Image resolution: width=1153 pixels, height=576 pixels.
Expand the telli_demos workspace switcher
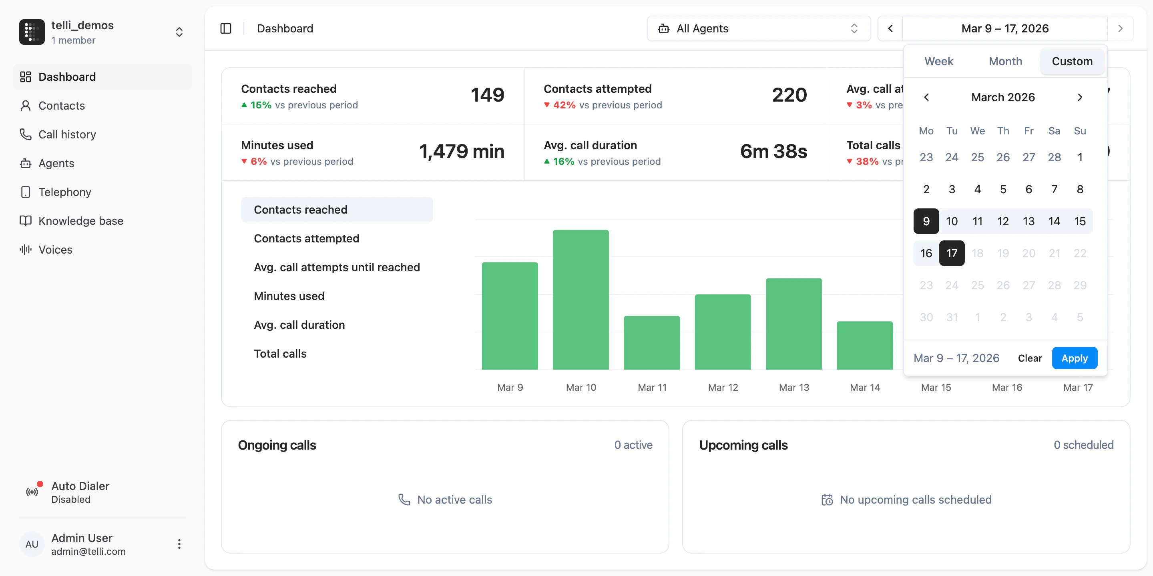point(179,32)
